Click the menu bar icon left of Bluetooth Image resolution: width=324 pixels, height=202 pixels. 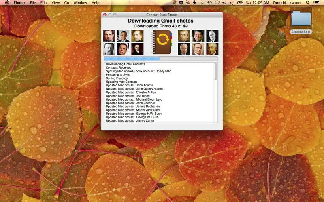coord(194,3)
